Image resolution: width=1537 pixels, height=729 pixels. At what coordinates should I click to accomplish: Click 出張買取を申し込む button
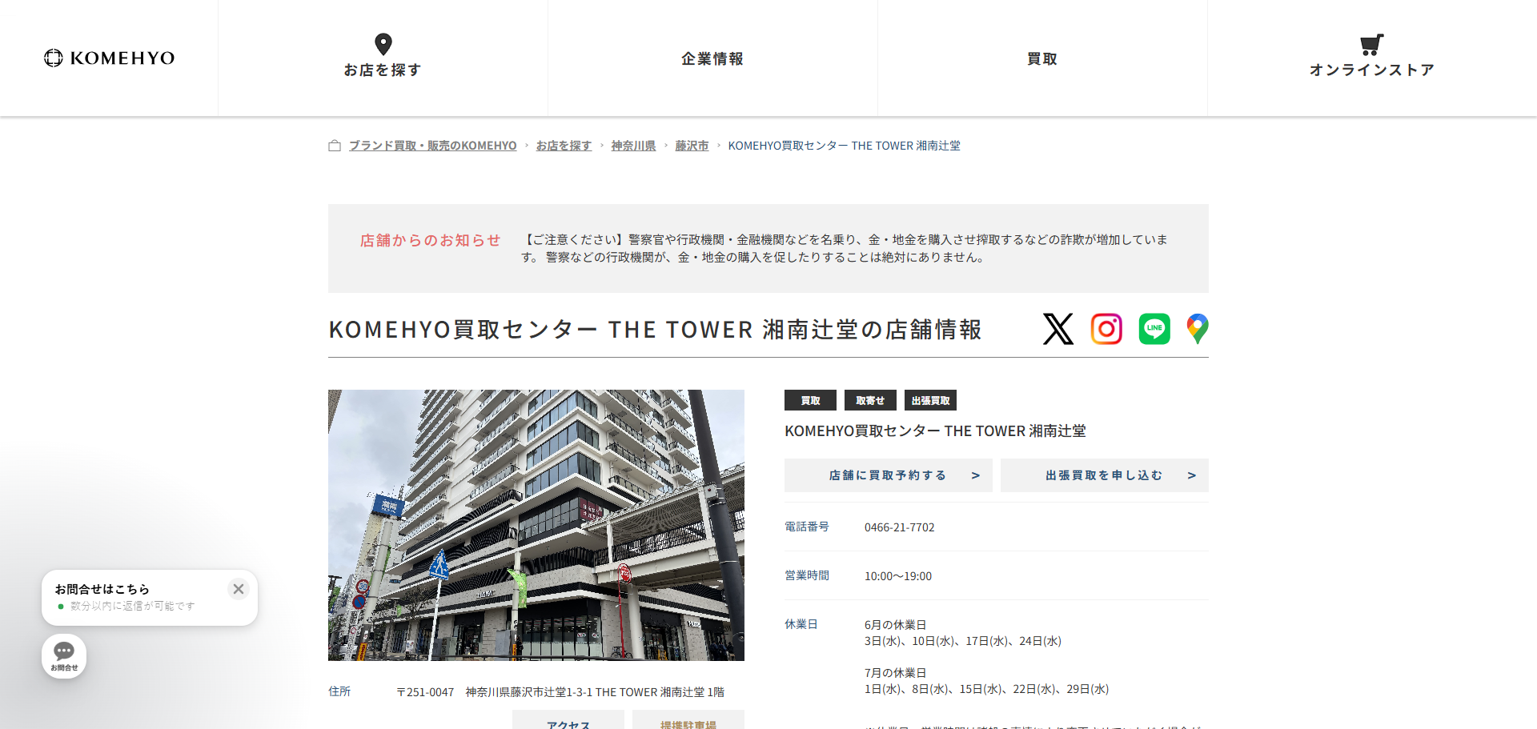click(x=1105, y=475)
